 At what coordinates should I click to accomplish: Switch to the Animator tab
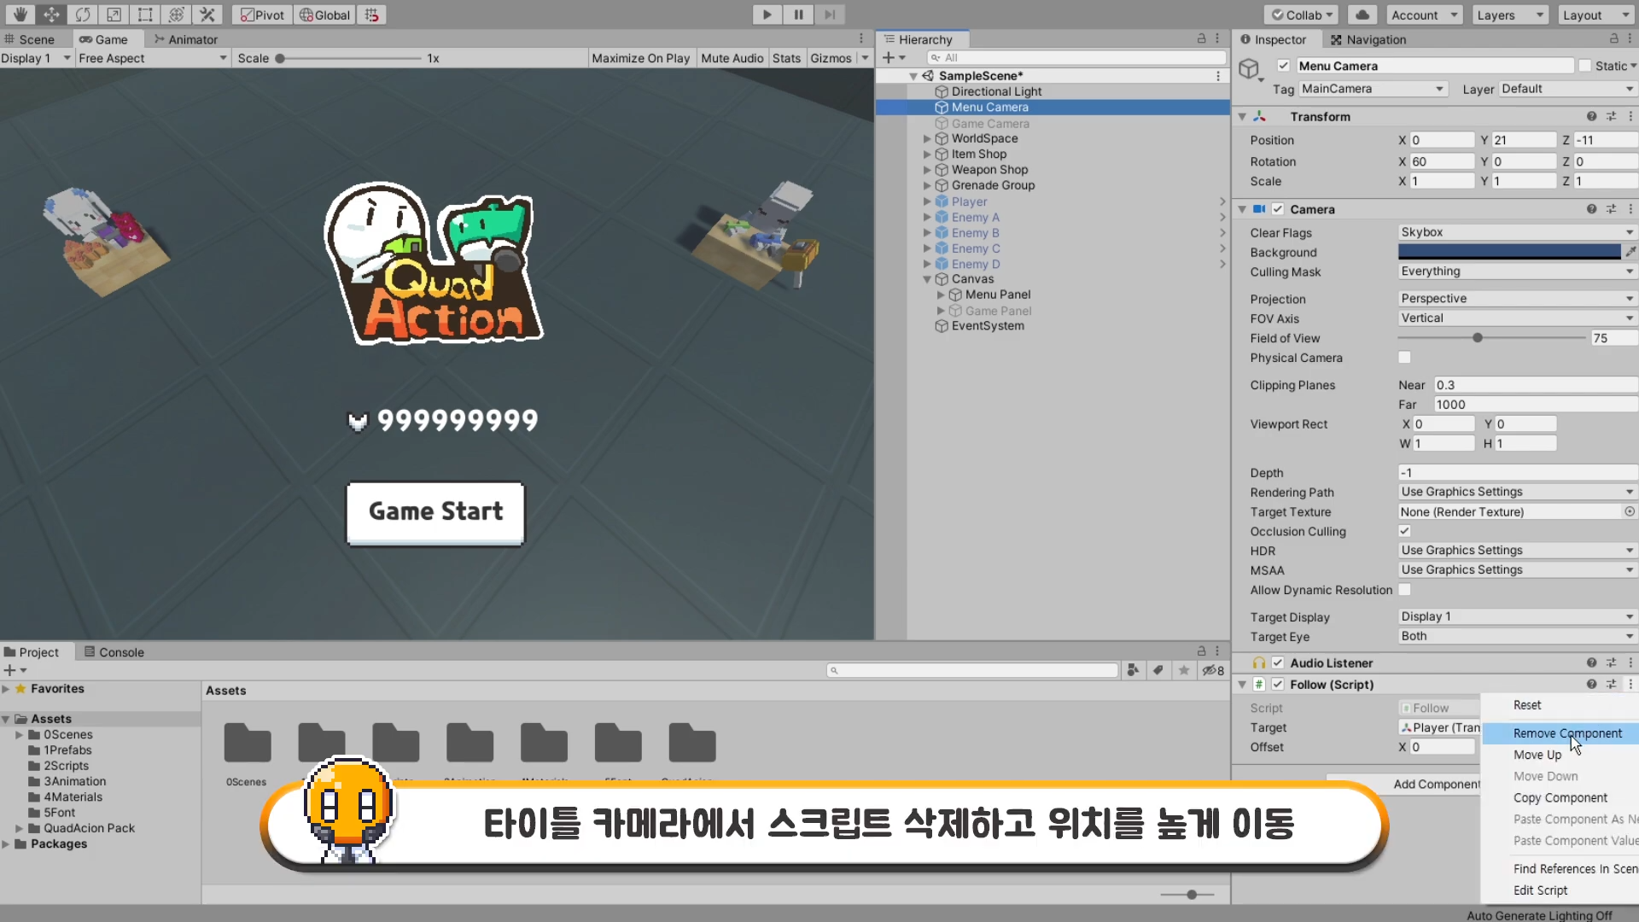tap(185, 39)
